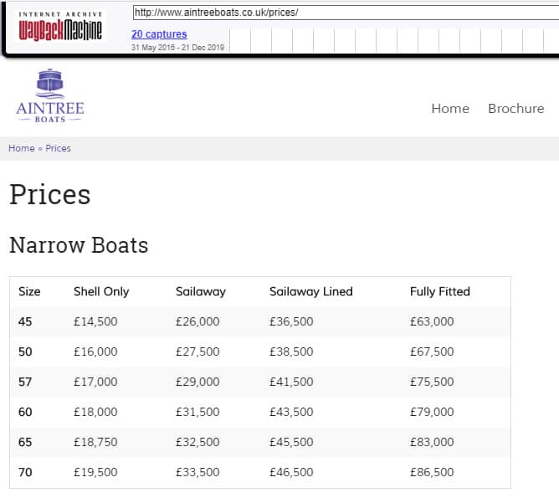Click the £83,000 fully fitted price
The width and height of the screenshot is (559, 503).
click(432, 442)
